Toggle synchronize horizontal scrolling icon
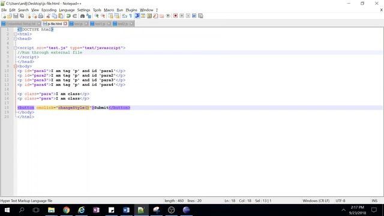 (117, 16)
